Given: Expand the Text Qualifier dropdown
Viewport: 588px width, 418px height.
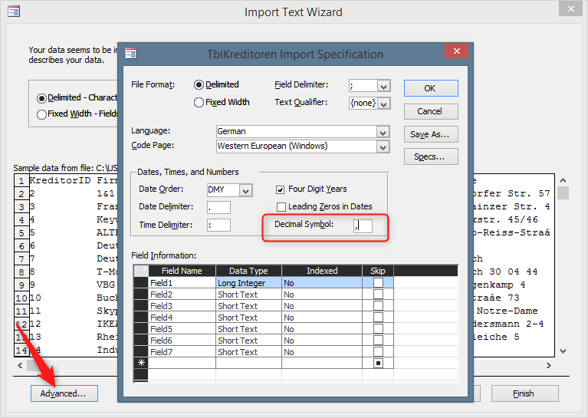Looking at the screenshot, I should tap(383, 103).
